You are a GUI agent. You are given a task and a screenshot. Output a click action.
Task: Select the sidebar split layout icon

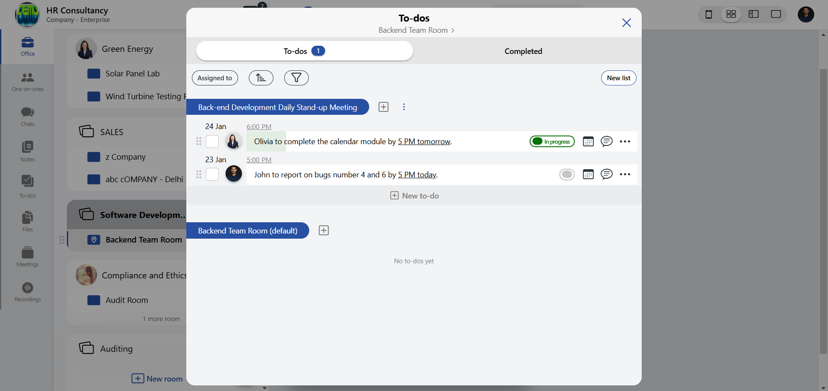pos(753,14)
